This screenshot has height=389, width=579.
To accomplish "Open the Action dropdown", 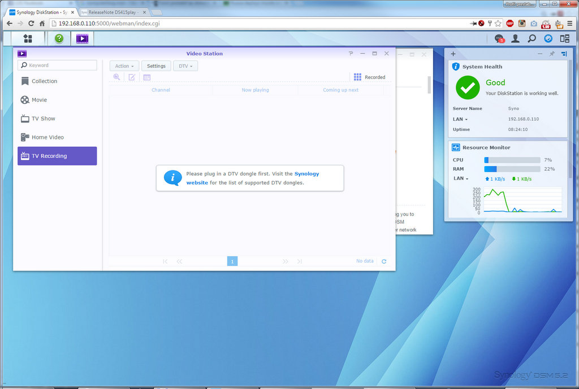I will tap(124, 66).
